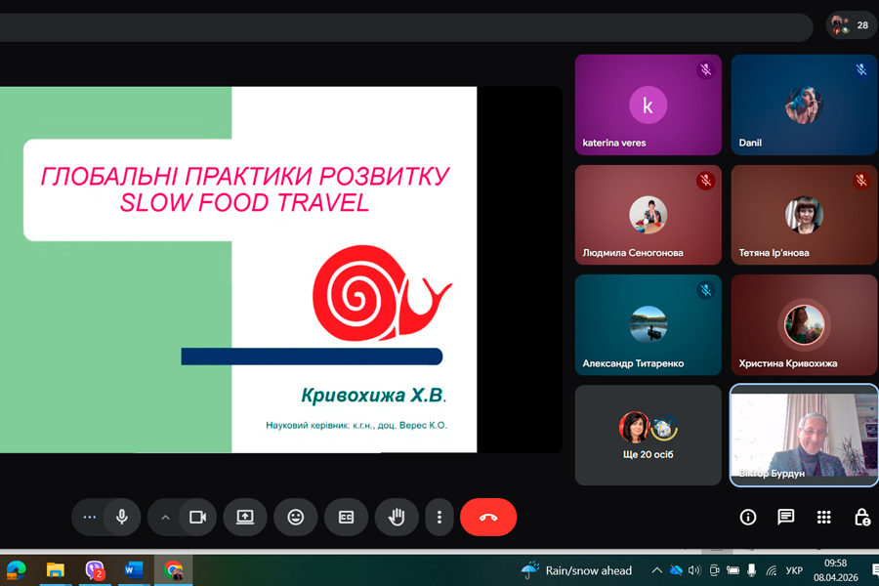Open Microsoft Edge from the taskbar
The image size is (879, 586).
tap(17, 570)
